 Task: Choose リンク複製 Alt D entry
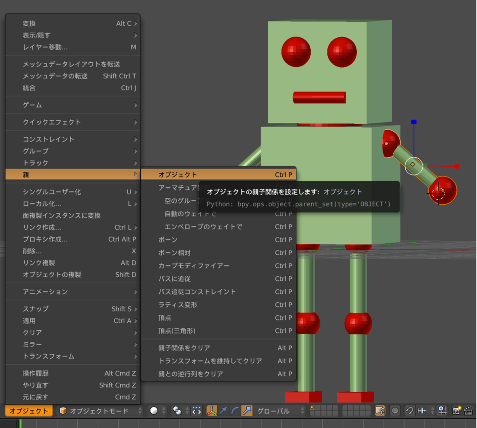[73, 263]
